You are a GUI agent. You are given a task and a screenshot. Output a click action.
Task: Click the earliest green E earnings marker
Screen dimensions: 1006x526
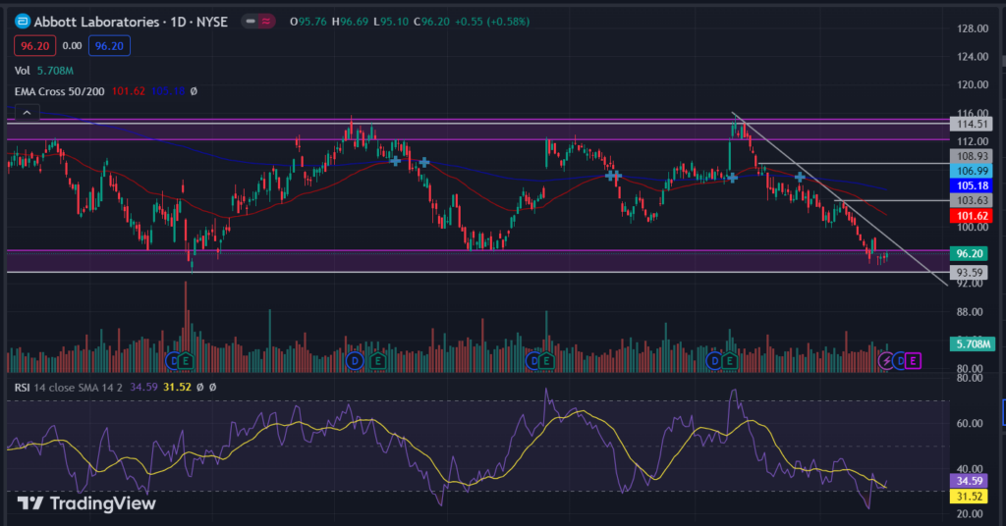(x=186, y=361)
